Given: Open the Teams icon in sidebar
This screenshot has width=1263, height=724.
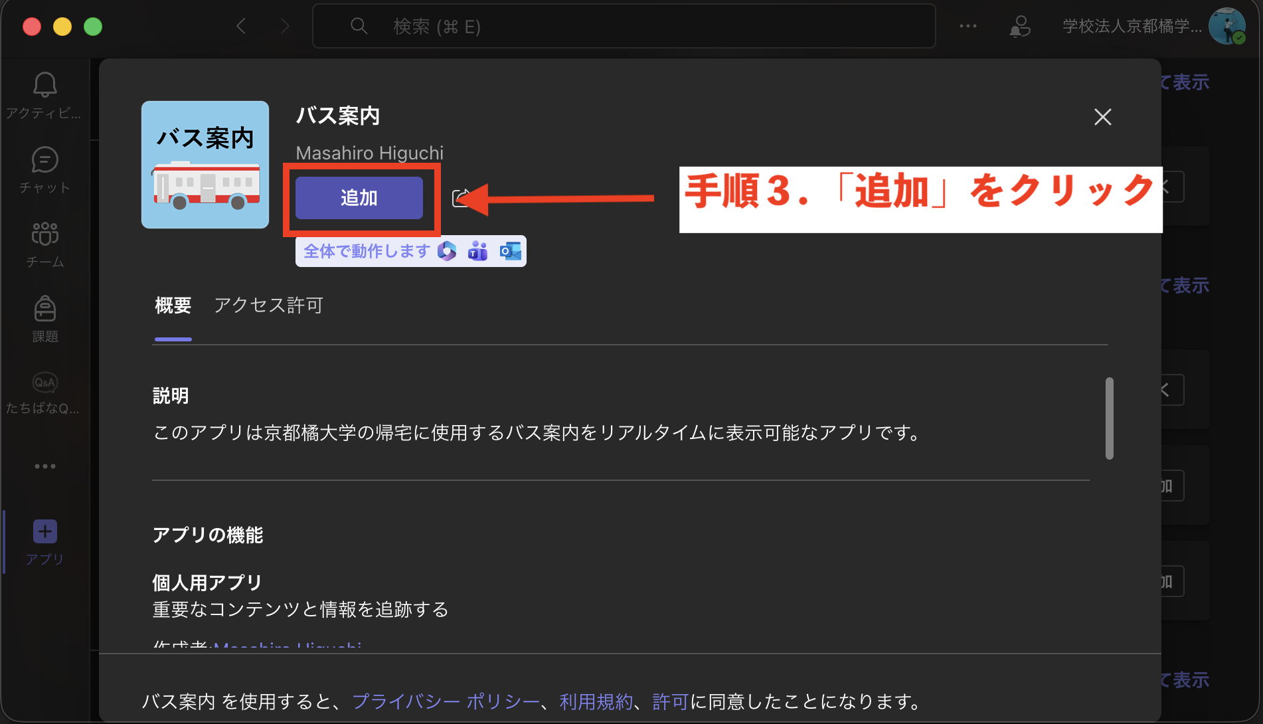Looking at the screenshot, I should (x=44, y=234).
